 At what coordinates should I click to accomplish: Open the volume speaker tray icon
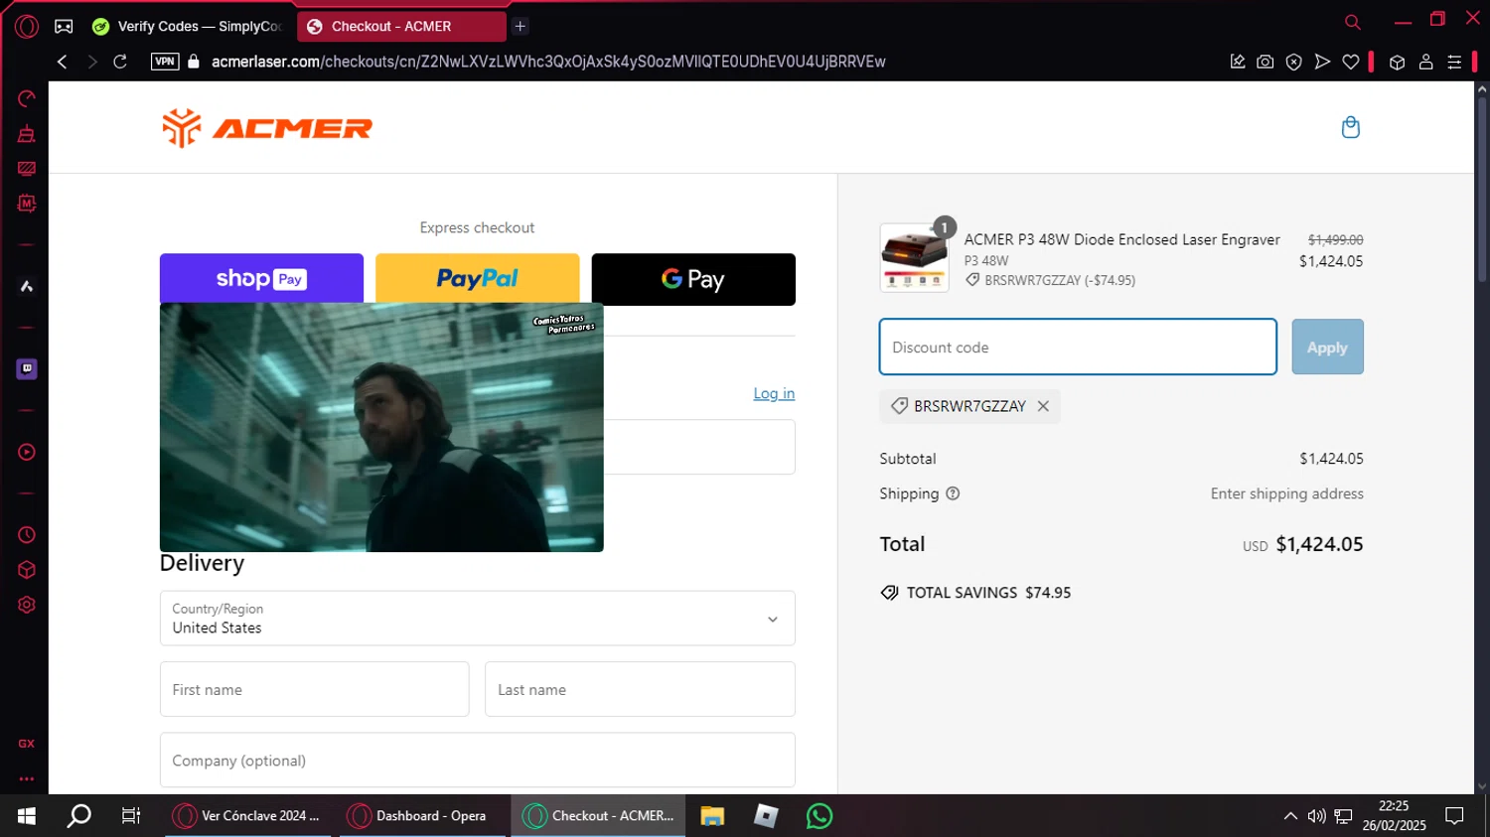tap(1316, 816)
